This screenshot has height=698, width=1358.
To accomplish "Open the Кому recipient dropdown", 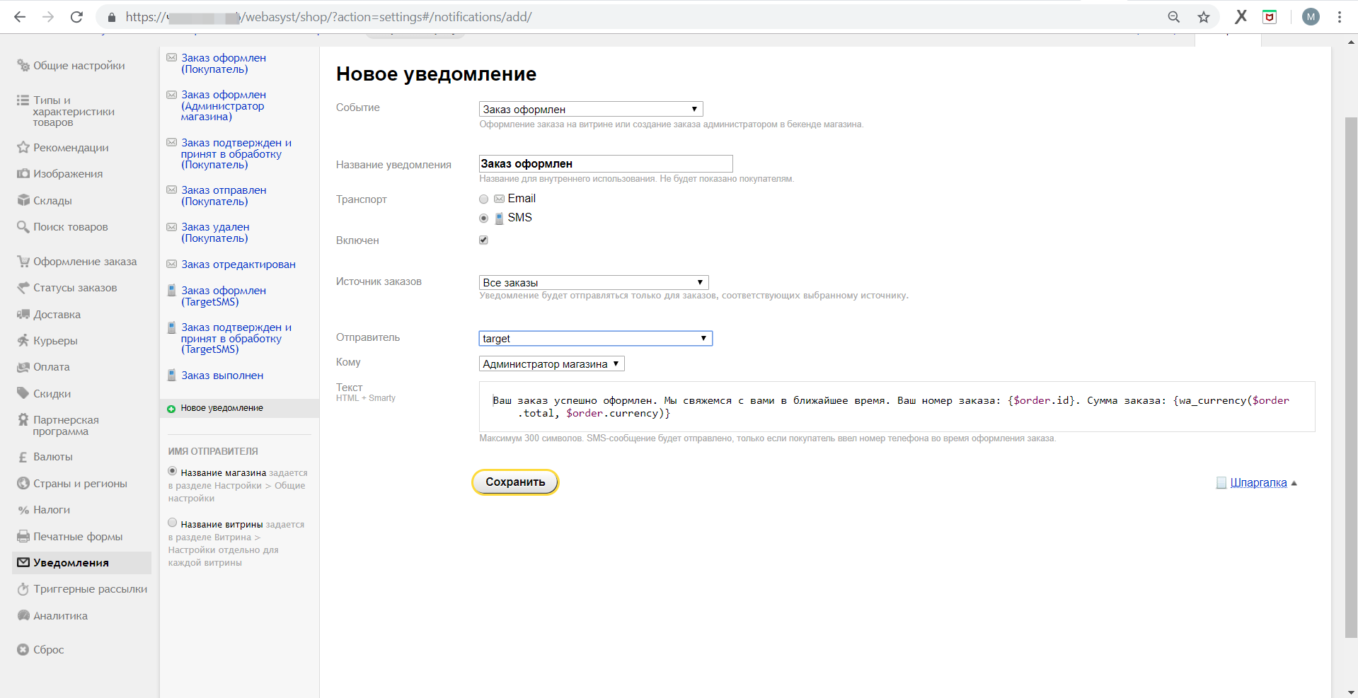I will point(552,364).
